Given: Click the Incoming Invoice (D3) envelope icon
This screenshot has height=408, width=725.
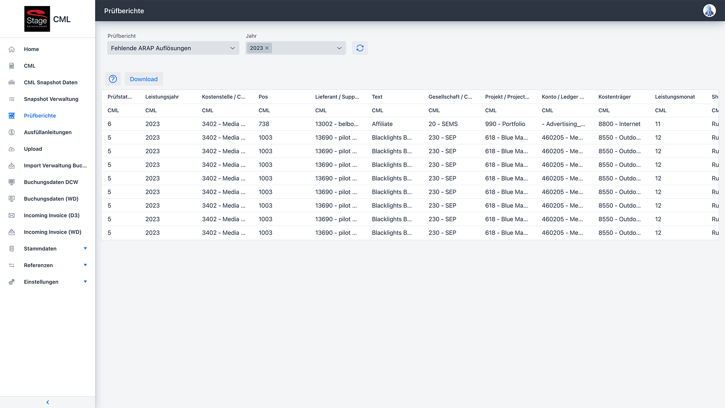Looking at the screenshot, I should click(x=12, y=215).
